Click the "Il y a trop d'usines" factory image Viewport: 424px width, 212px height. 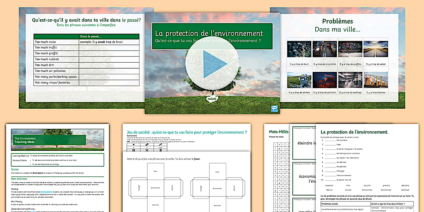pyautogui.click(x=375, y=80)
